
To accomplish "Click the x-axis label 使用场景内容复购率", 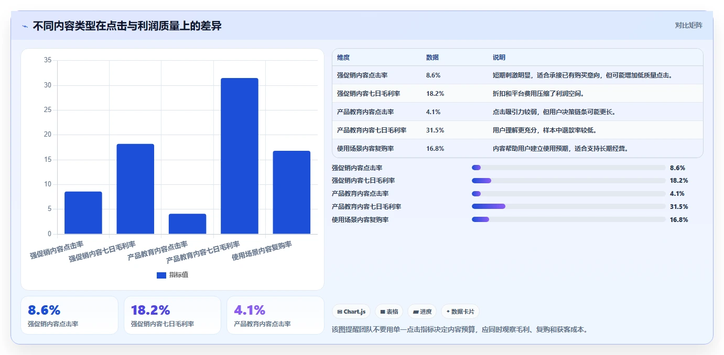I will point(262,251).
